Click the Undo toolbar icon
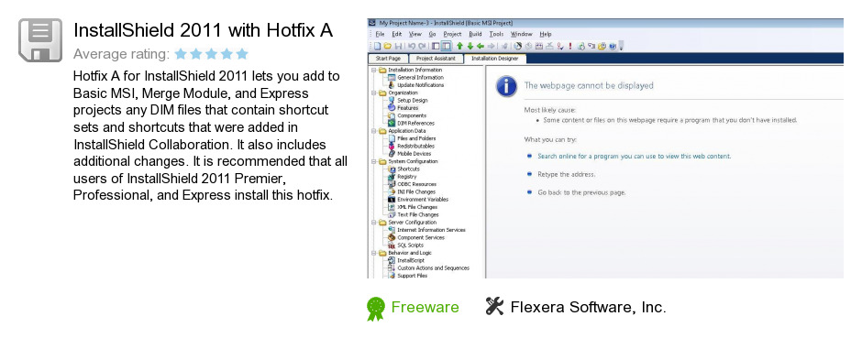 coord(412,46)
